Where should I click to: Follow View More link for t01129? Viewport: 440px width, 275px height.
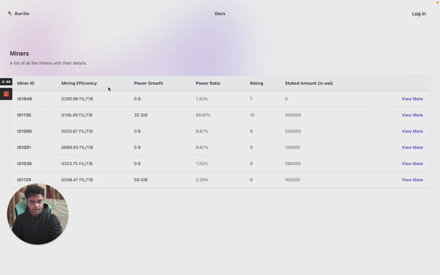click(x=412, y=180)
